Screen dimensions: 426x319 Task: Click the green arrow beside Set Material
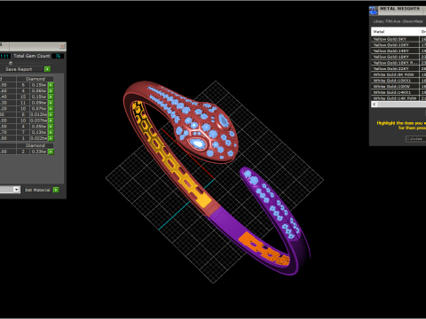56,190
